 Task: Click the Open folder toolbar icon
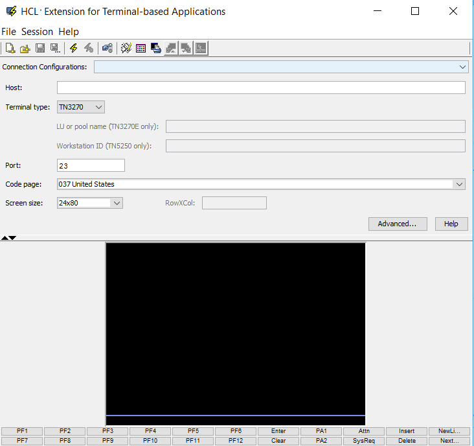[x=25, y=48]
